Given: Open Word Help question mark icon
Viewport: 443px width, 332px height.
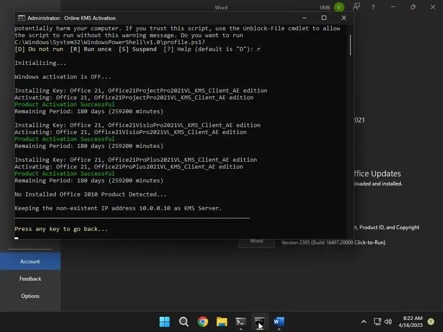Looking at the screenshot, I should [x=373, y=7].
